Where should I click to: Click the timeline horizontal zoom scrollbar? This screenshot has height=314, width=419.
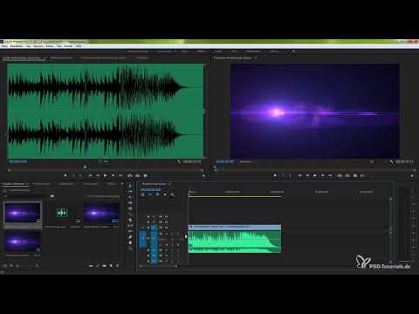158,266
